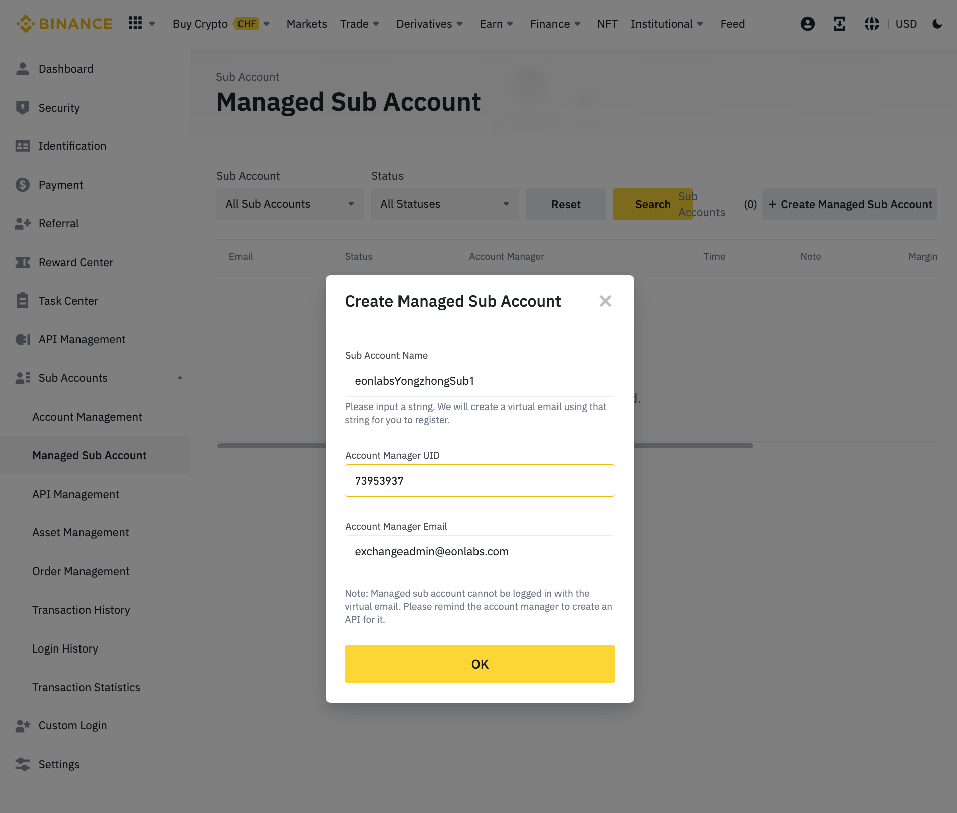Open the language globe icon
Image resolution: width=957 pixels, height=813 pixels.
pyautogui.click(x=871, y=24)
